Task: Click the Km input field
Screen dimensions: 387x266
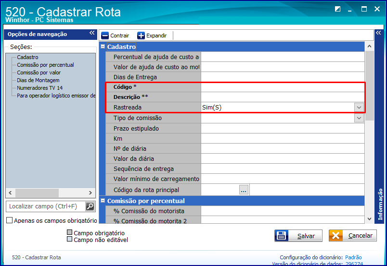Action: [283, 139]
